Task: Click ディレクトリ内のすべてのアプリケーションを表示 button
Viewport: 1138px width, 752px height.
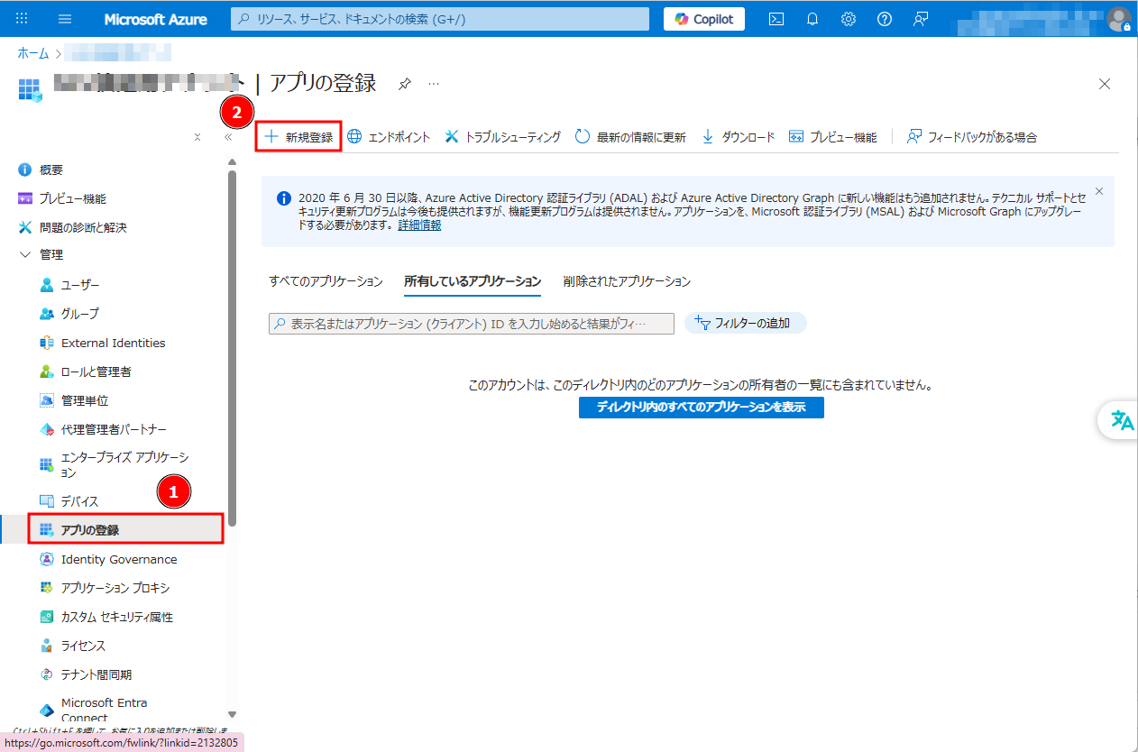Action: click(x=701, y=408)
